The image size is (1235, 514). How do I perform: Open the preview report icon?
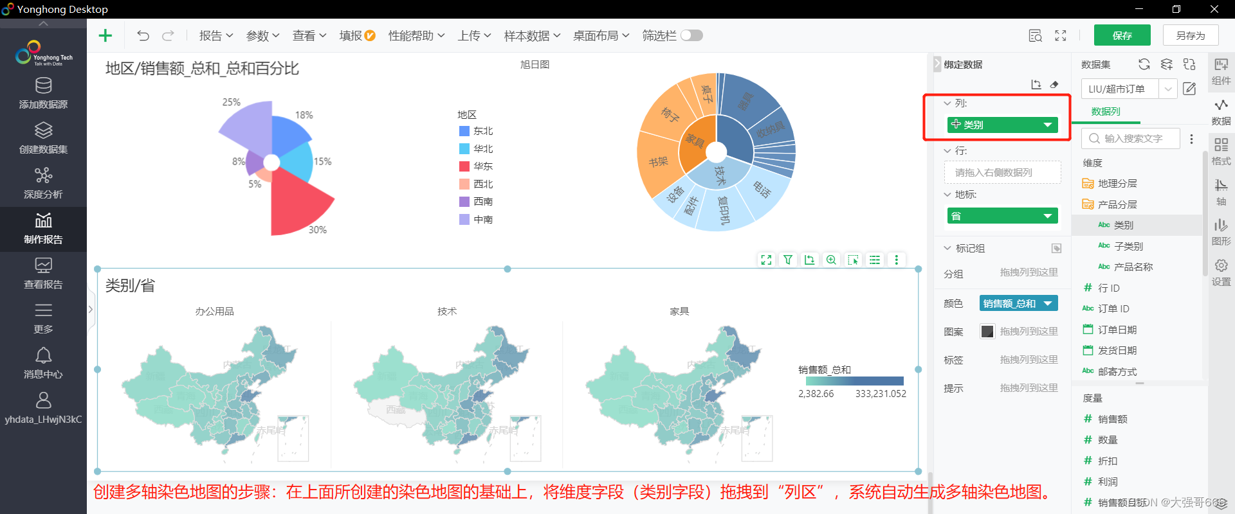pos(1035,36)
